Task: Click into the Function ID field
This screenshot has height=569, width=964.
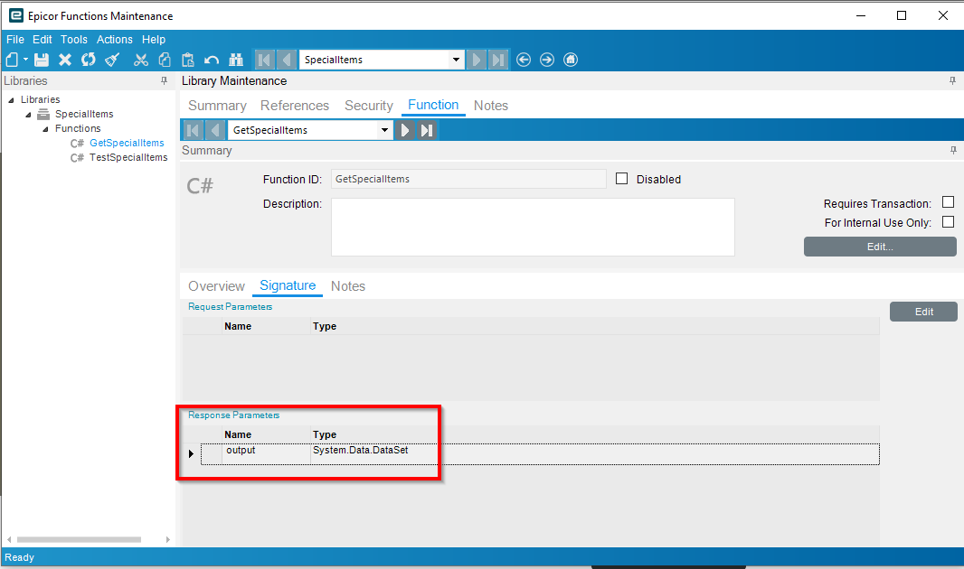Action: [x=468, y=179]
